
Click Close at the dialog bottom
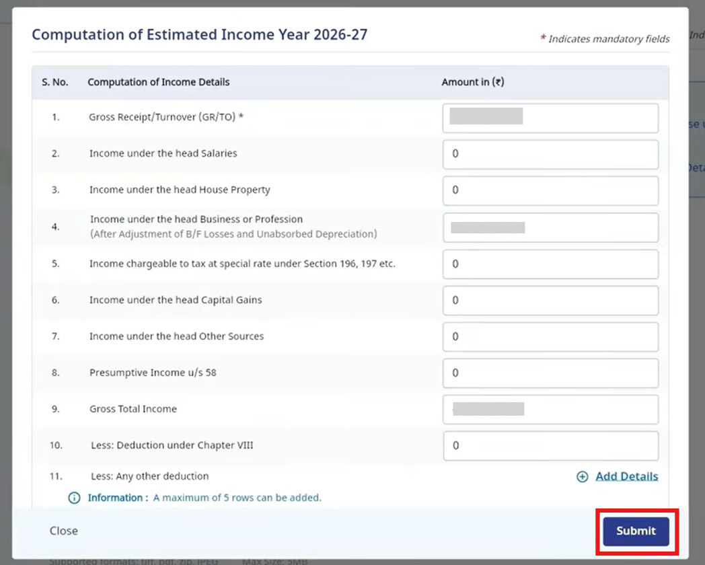pyautogui.click(x=64, y=531)
